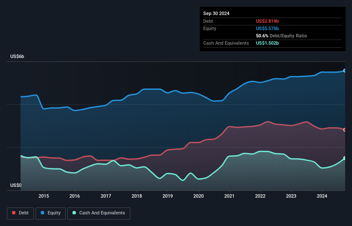The image size is (352, 226).
Task: Click the US$6b y-axis label
Action: pyautogui.click(x=17, y=56)
